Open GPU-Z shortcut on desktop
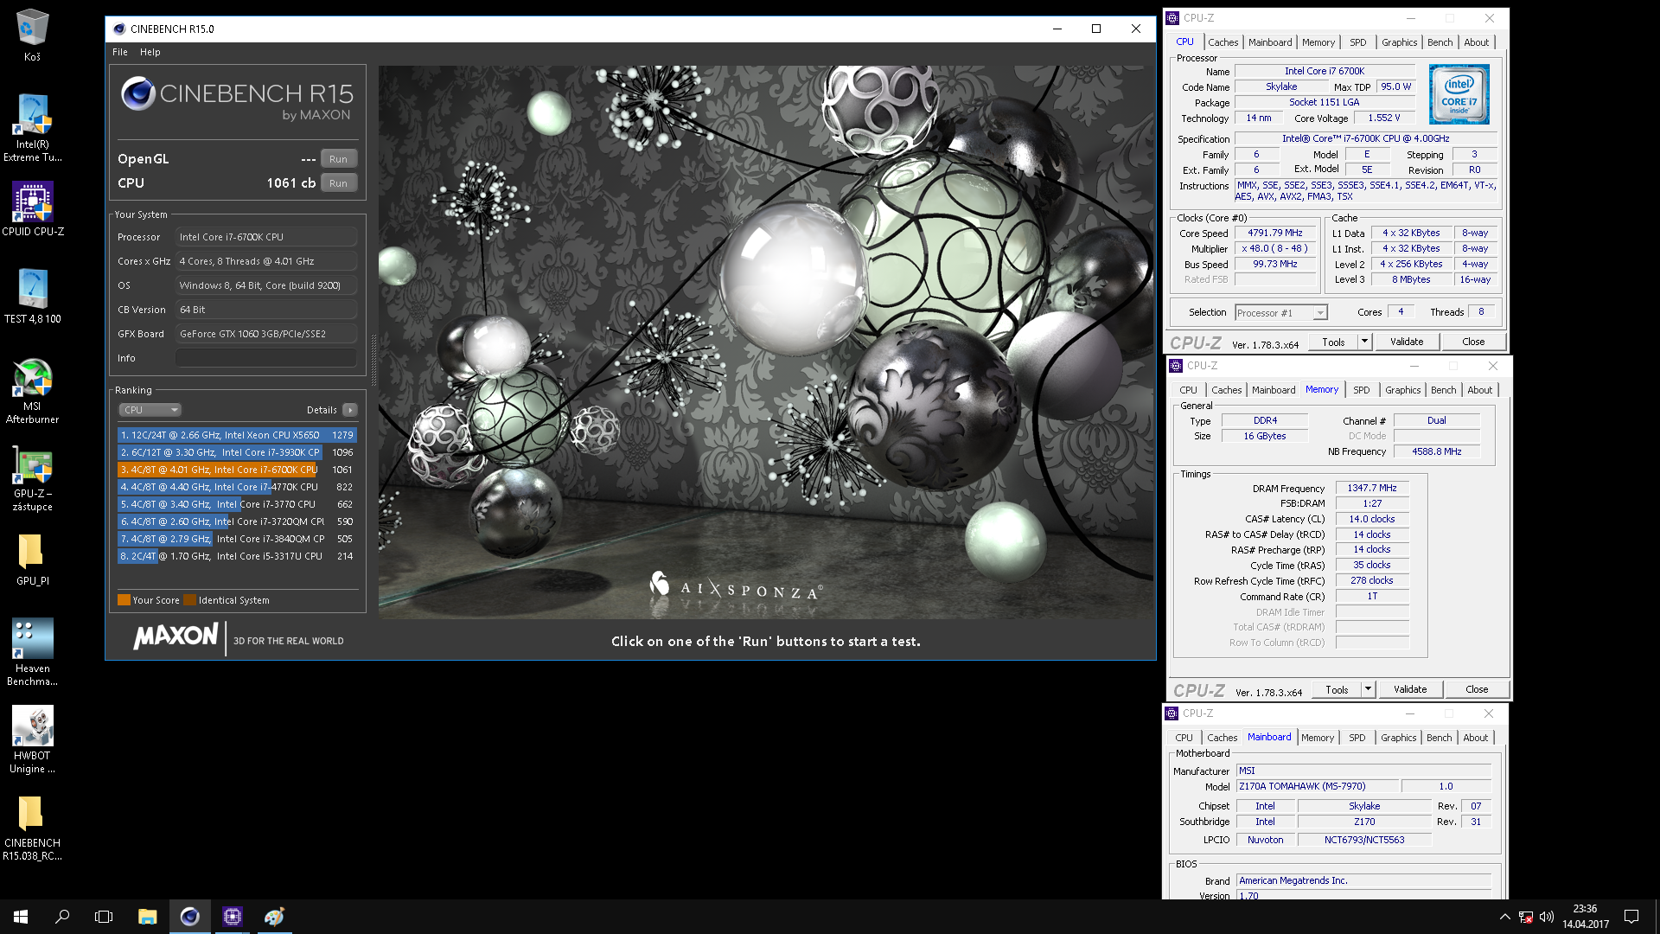The width and height of the screenshot is (1660, 934). click(32, 478)
